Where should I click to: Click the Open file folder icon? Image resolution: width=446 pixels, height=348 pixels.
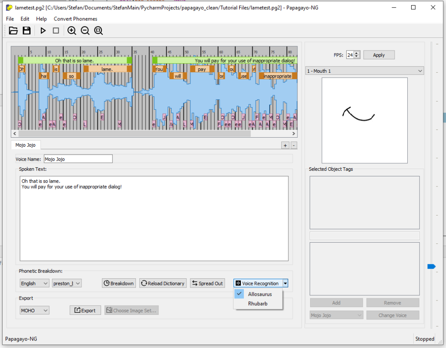pos(14,30)
